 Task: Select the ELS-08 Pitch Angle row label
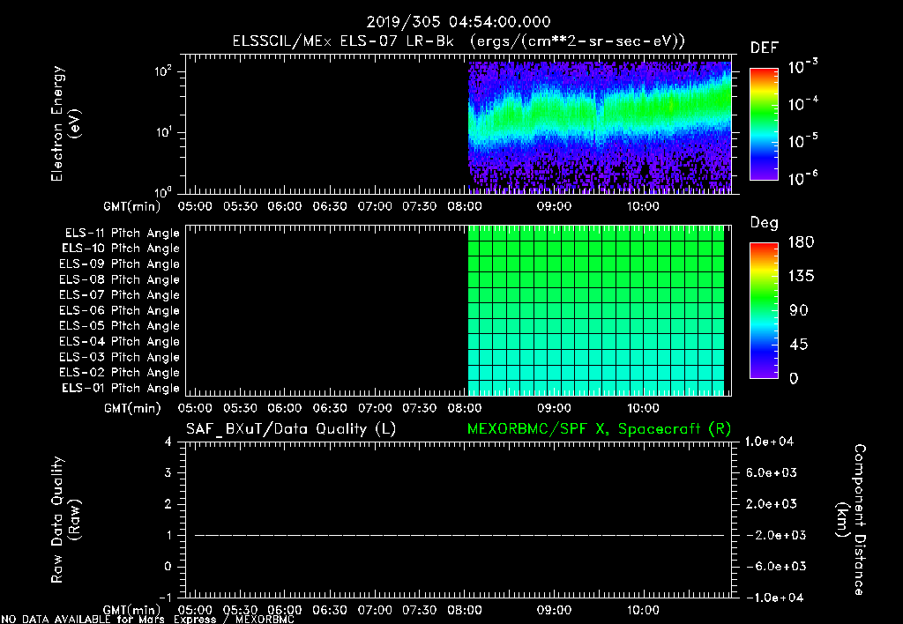tap(119, 279)
